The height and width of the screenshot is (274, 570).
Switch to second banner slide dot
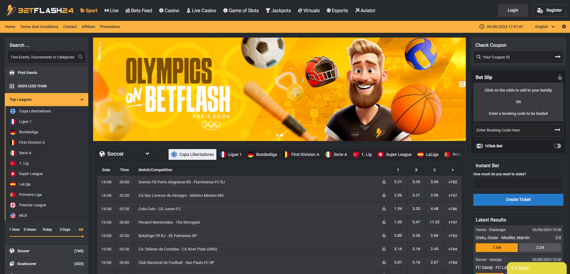coord(282,135)
